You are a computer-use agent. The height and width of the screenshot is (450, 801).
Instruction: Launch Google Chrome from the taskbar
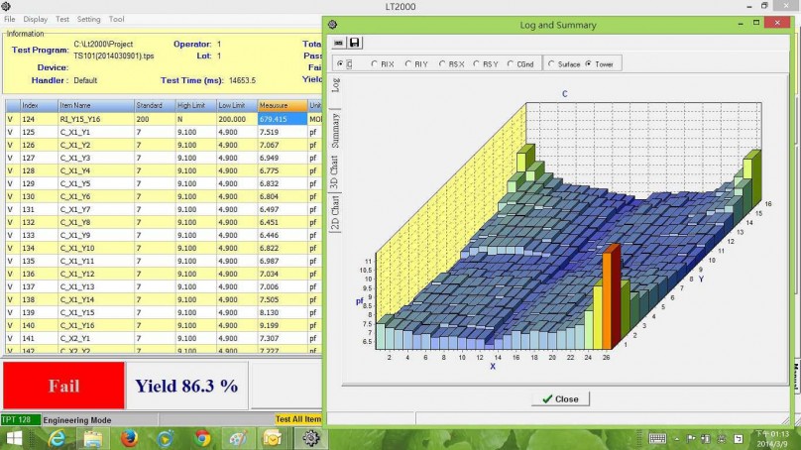tap(202, 438)
